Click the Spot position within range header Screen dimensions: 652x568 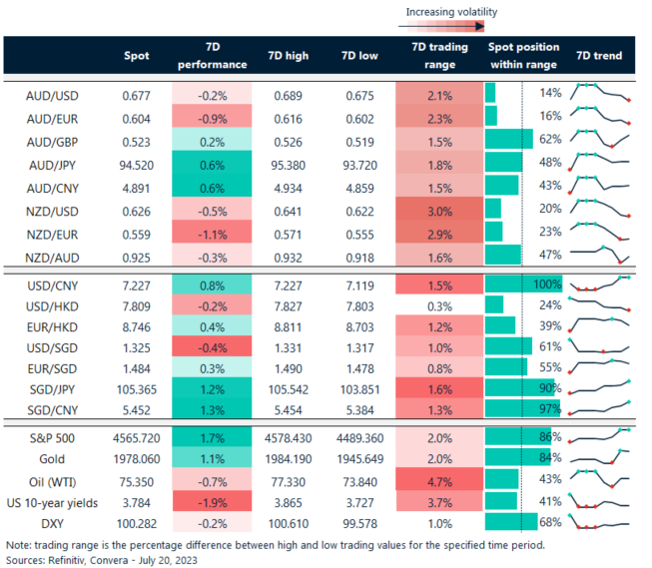[x=524, y=56]
